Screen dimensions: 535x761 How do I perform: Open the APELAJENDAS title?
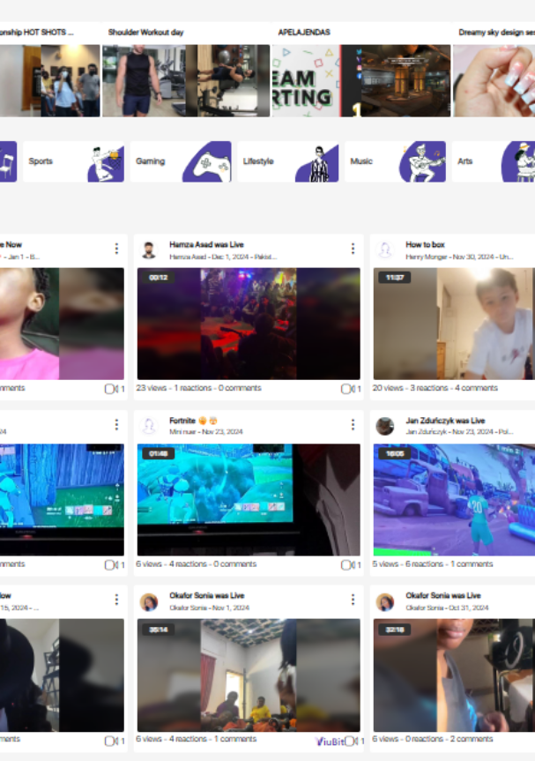304,33
